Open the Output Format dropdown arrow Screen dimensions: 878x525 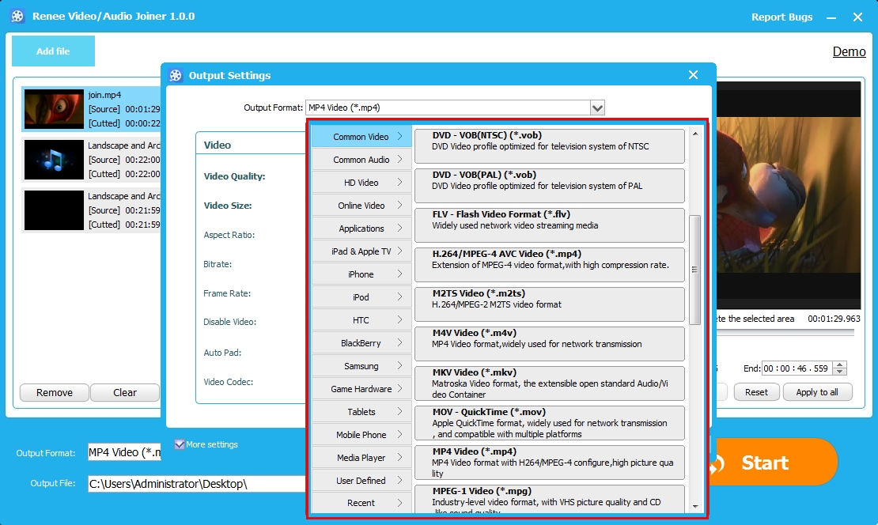[x=597, y=108]
